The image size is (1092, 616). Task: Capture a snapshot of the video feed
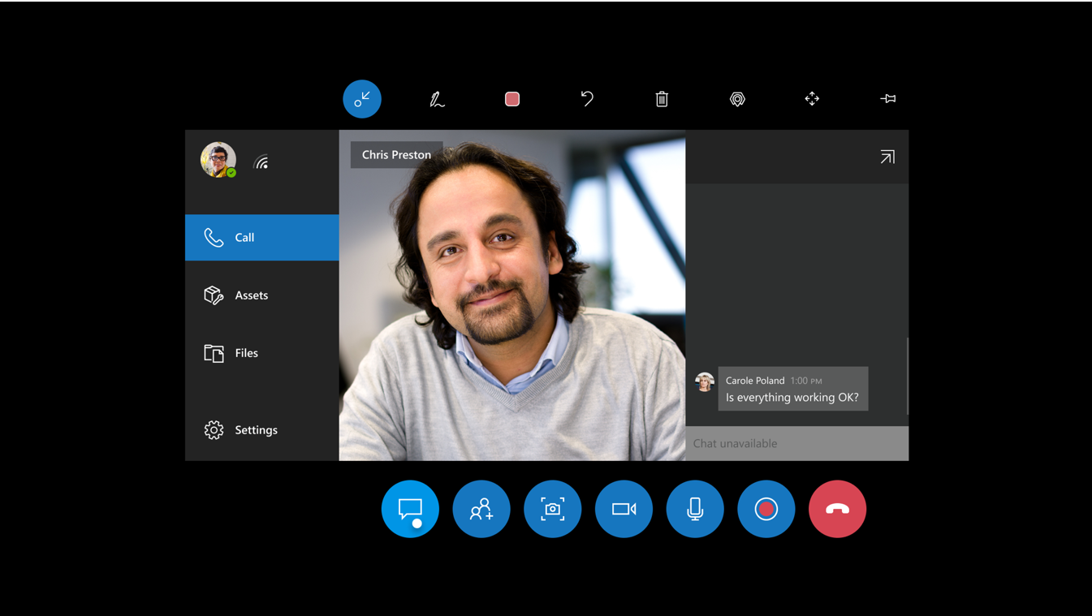point(552,509)
